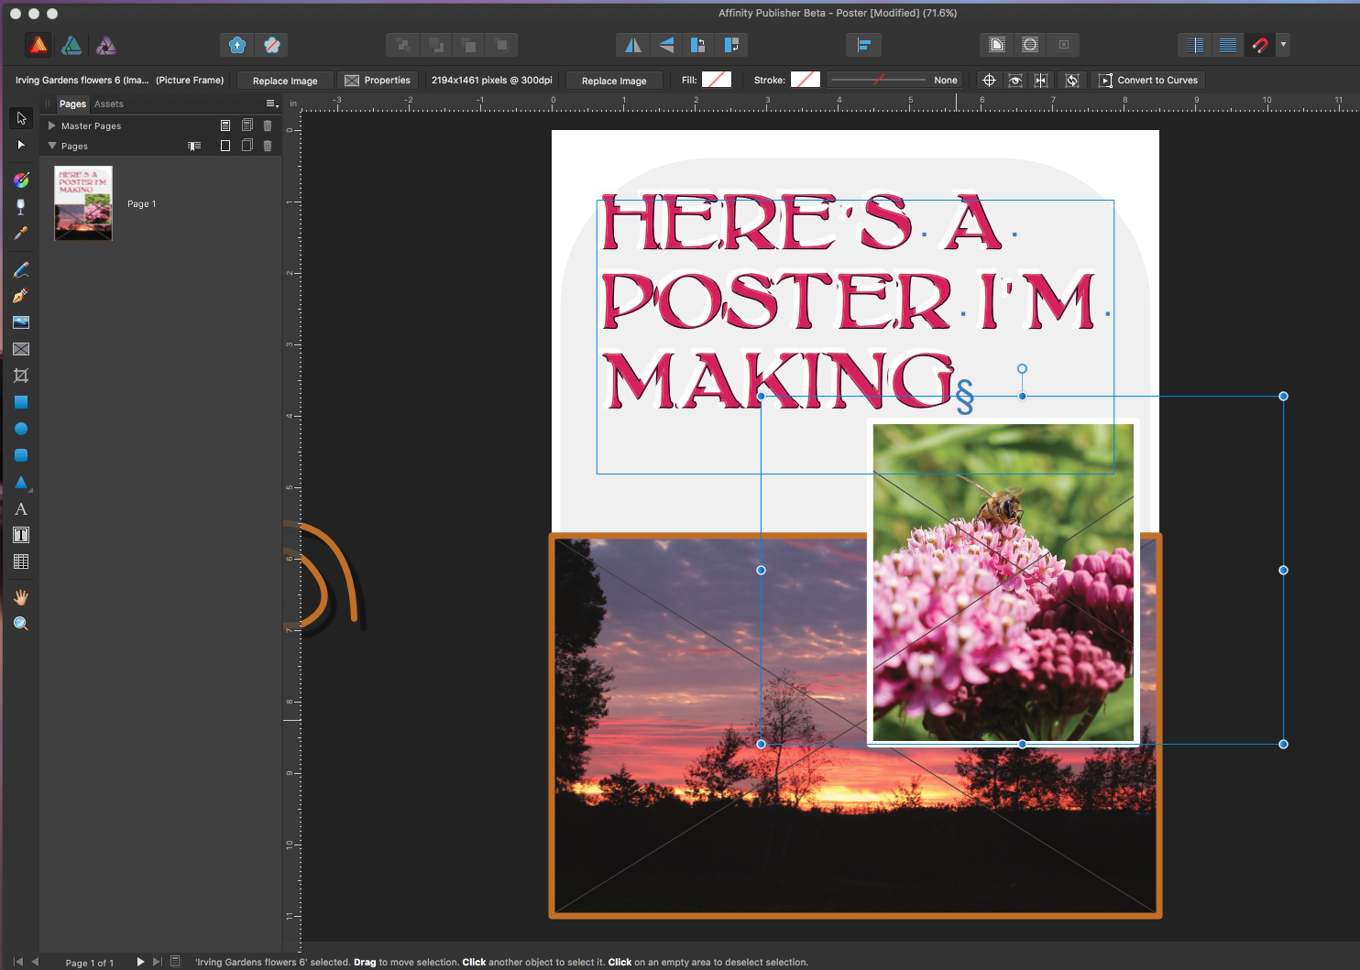Select the Table tool
The image size is (1360, 970).
coord(21,561)
